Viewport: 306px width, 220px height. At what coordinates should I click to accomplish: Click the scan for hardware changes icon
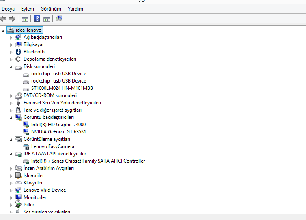click(59, 19)
